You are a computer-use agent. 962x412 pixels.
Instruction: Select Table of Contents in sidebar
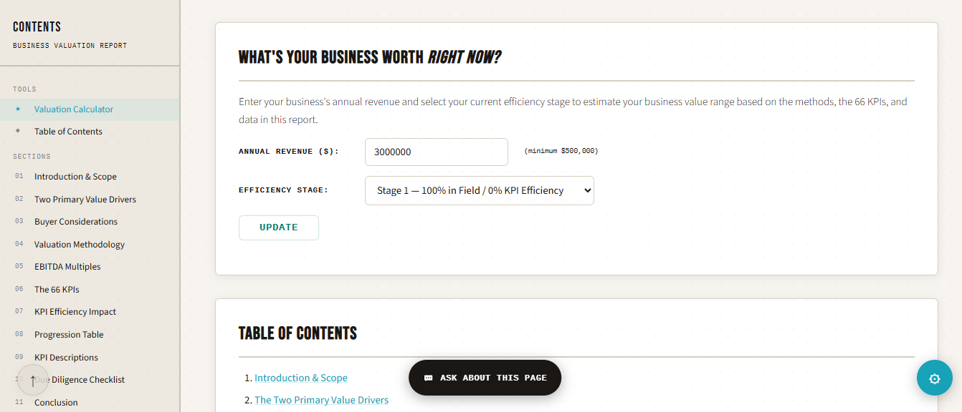click(x=68, y=132)
